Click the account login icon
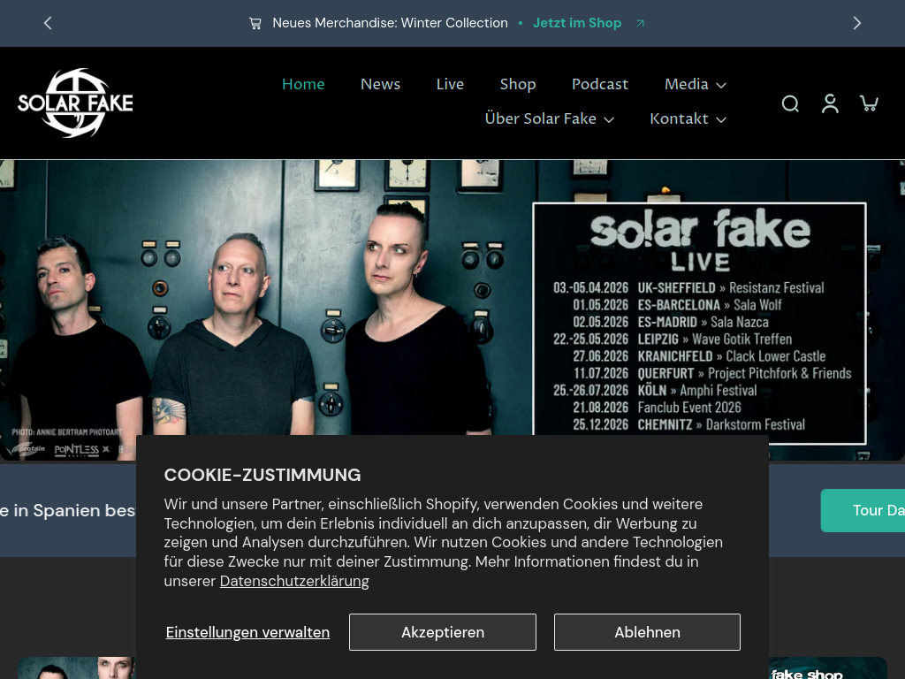 (x=830, y=103)
